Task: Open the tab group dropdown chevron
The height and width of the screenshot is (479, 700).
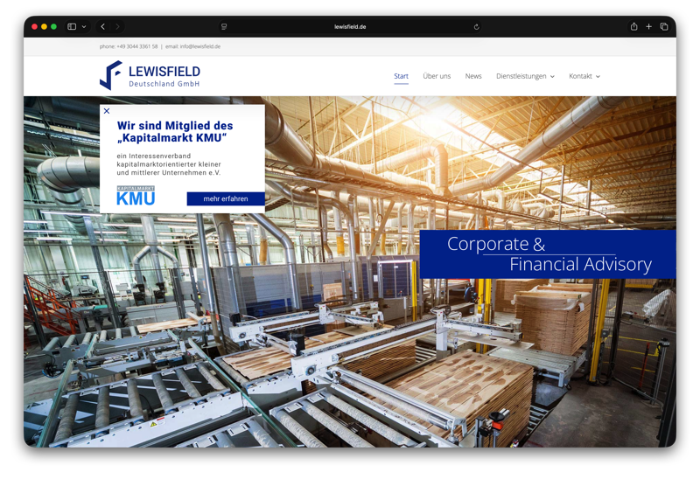Action: click(84, 27)
